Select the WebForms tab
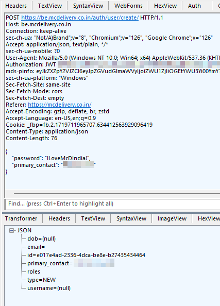This screenshot has width=220, height=306. (x=128, y=6)
